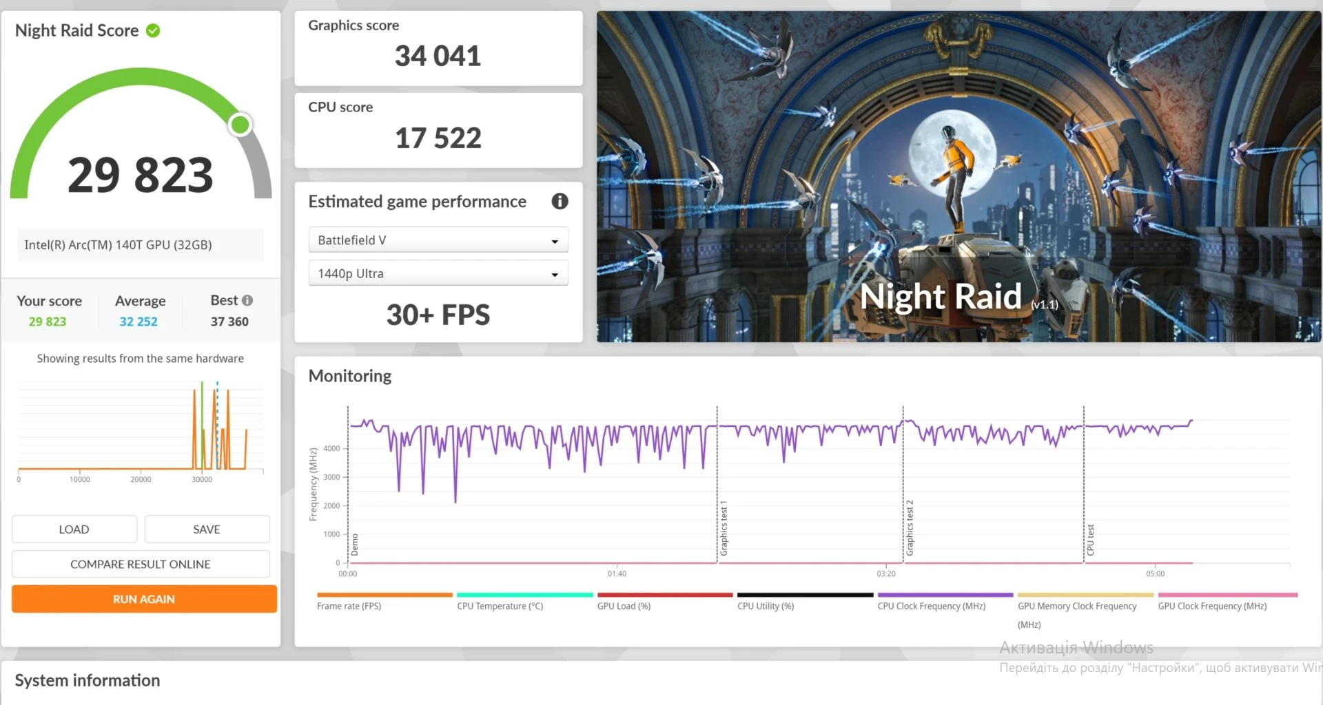This screenshot has width=1323, height=705.
Task: Toggle CPU Clock Frequency (MHz) legend series
Action: pyautogui.click(x=932, y=606)
